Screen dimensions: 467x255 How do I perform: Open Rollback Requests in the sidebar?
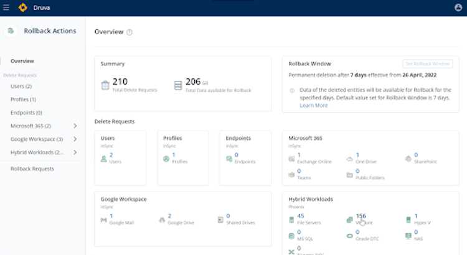pyautogui.click(x=32, y=169)
